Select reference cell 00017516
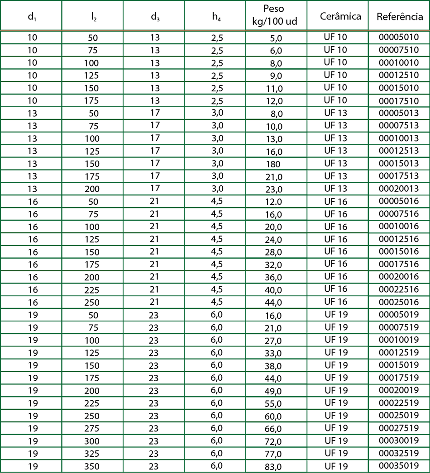Screen dimensions: 430x473 (399, 264)
